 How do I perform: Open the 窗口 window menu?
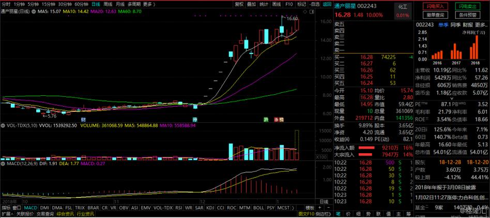(x=17, y=208)
